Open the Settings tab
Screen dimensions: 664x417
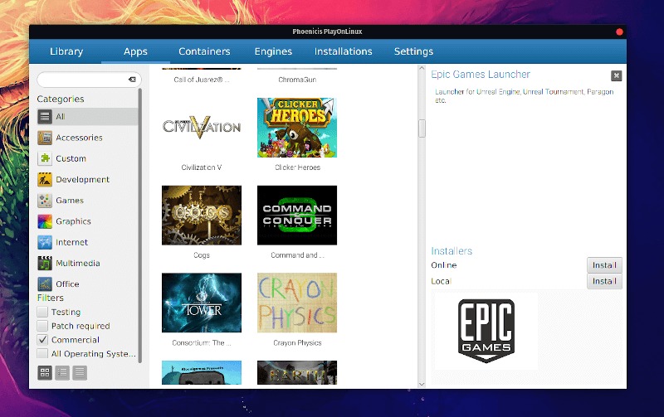coord(413,51)
